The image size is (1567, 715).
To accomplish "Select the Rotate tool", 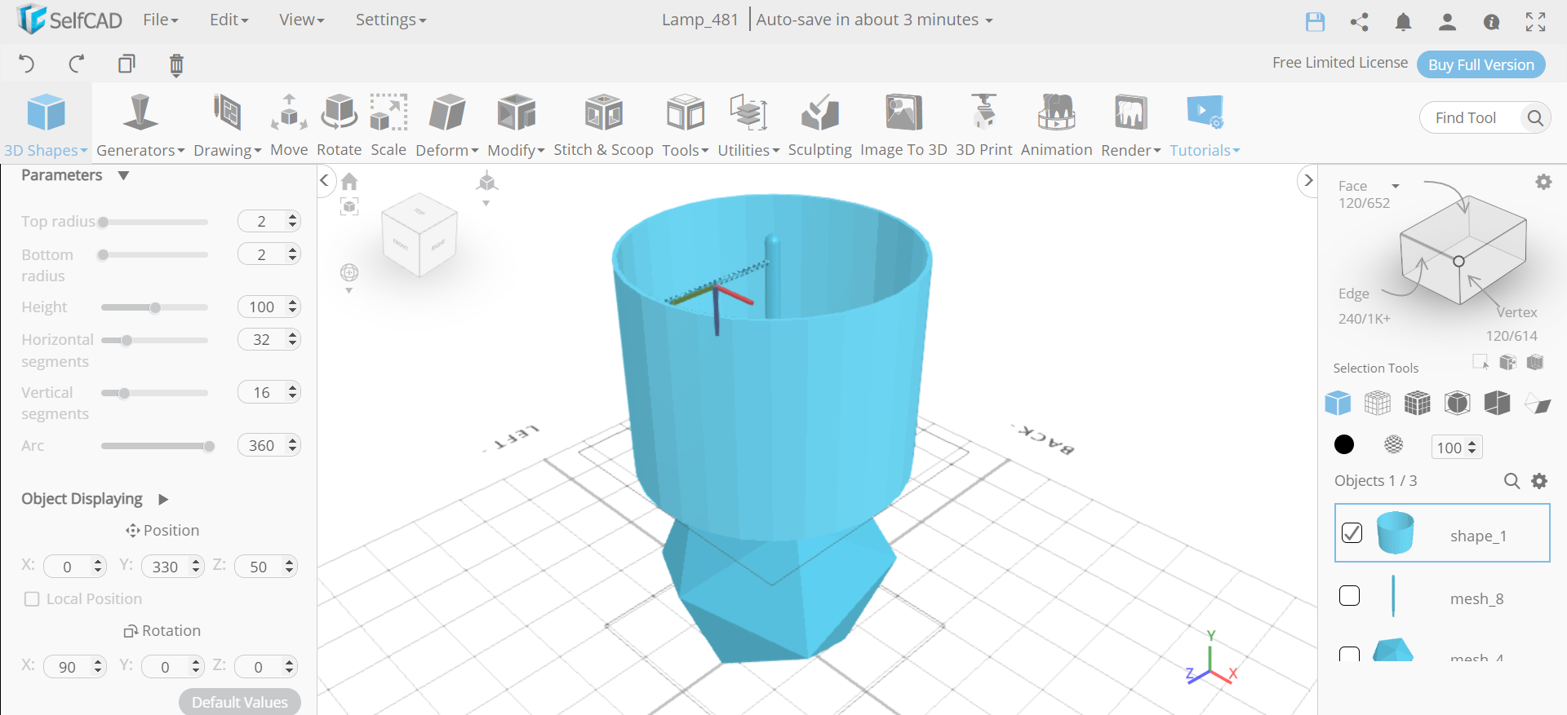I will tap(339, 125).
